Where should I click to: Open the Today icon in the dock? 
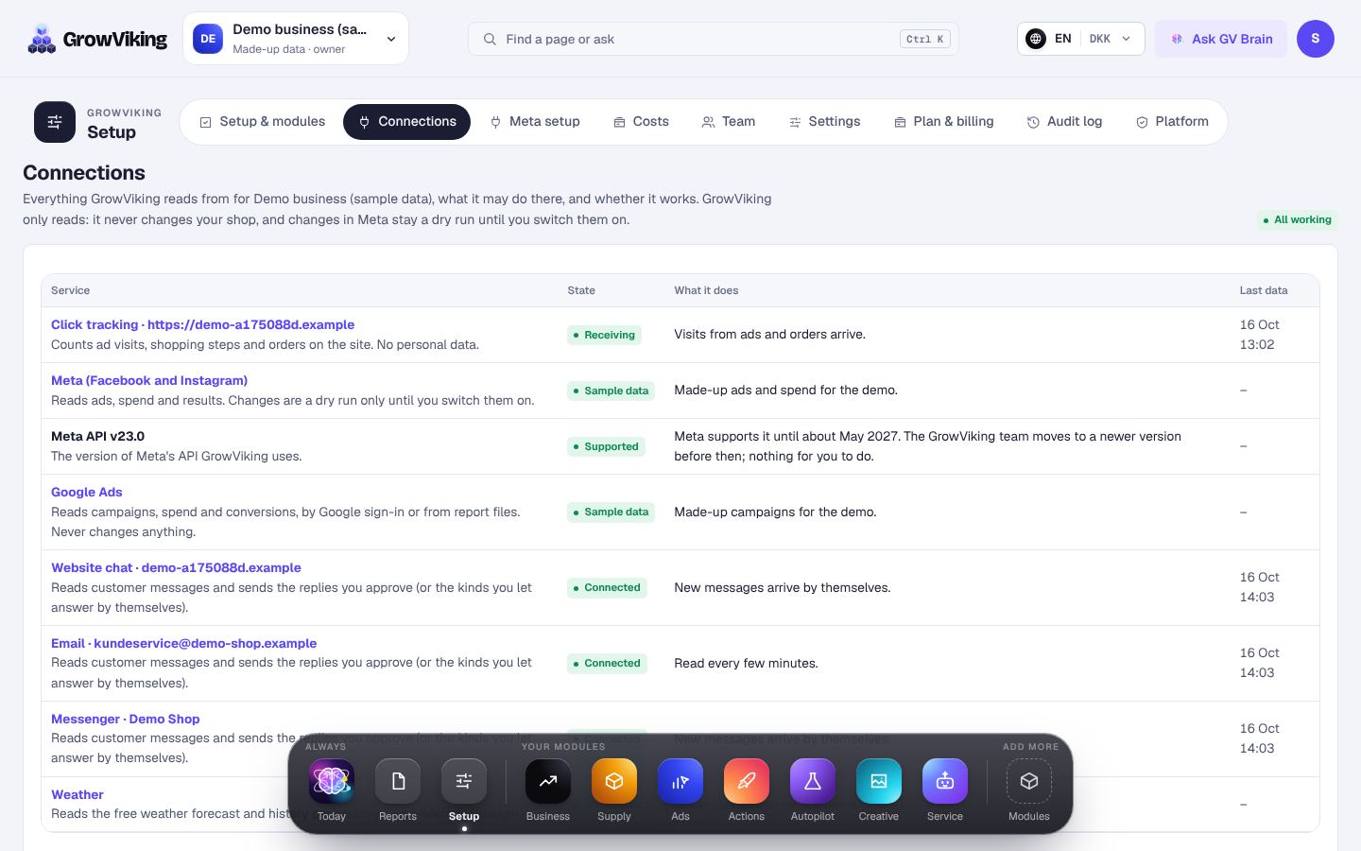pos(332,781)
